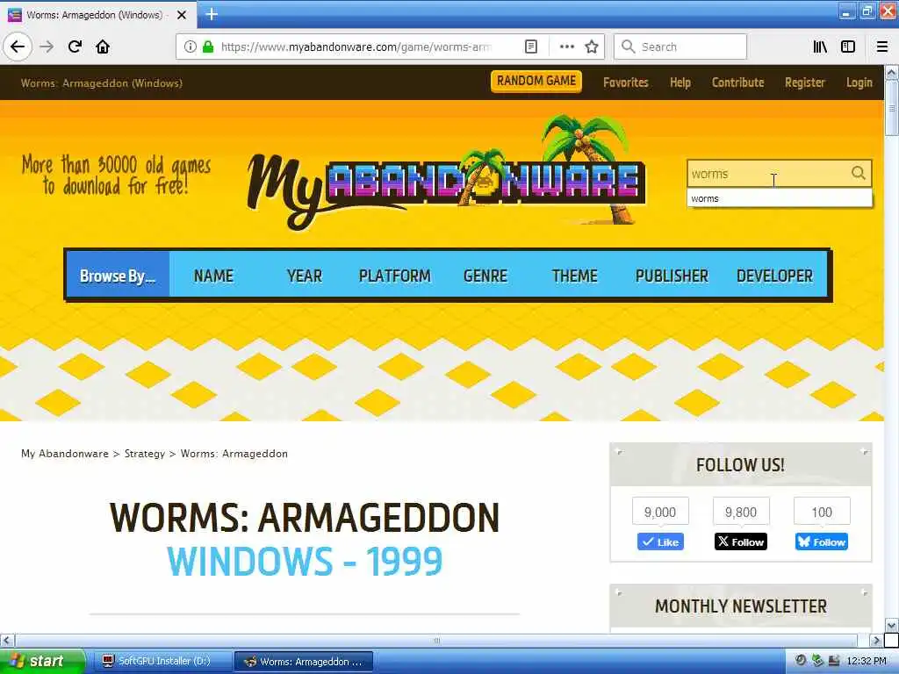
Task: Open the Windows Start menu
Action: (x=41, y=661)
